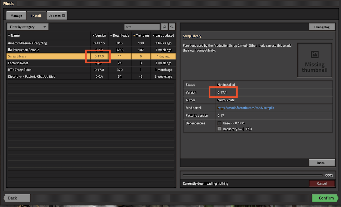Image resolution: width=341 pixels, height=207 pixels.
Task: Open the Changelog for Scrap Library
Action: (322, 27)
